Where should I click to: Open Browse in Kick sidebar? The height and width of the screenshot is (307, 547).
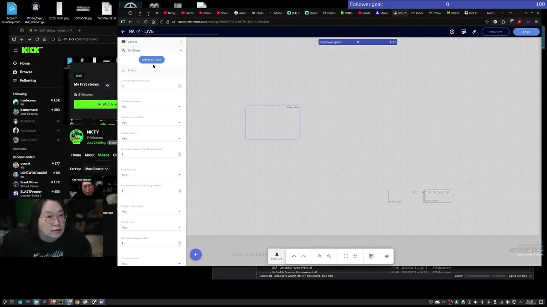(x=26, y=72)
